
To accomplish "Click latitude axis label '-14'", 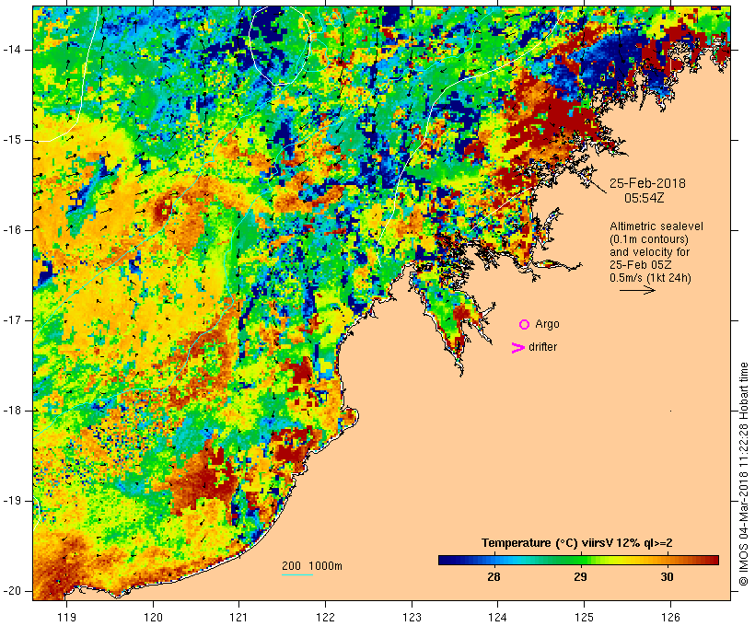I will click(11, 50).
